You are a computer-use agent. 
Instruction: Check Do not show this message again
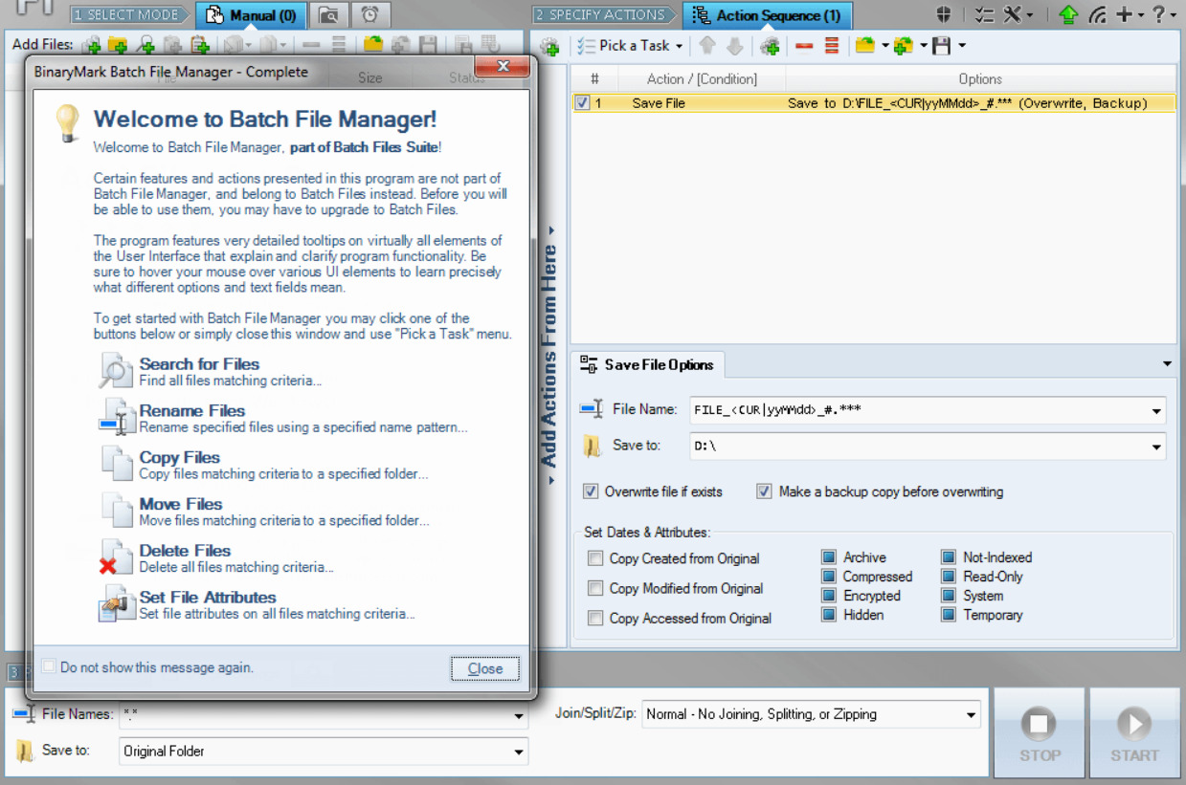coord(48,666)
